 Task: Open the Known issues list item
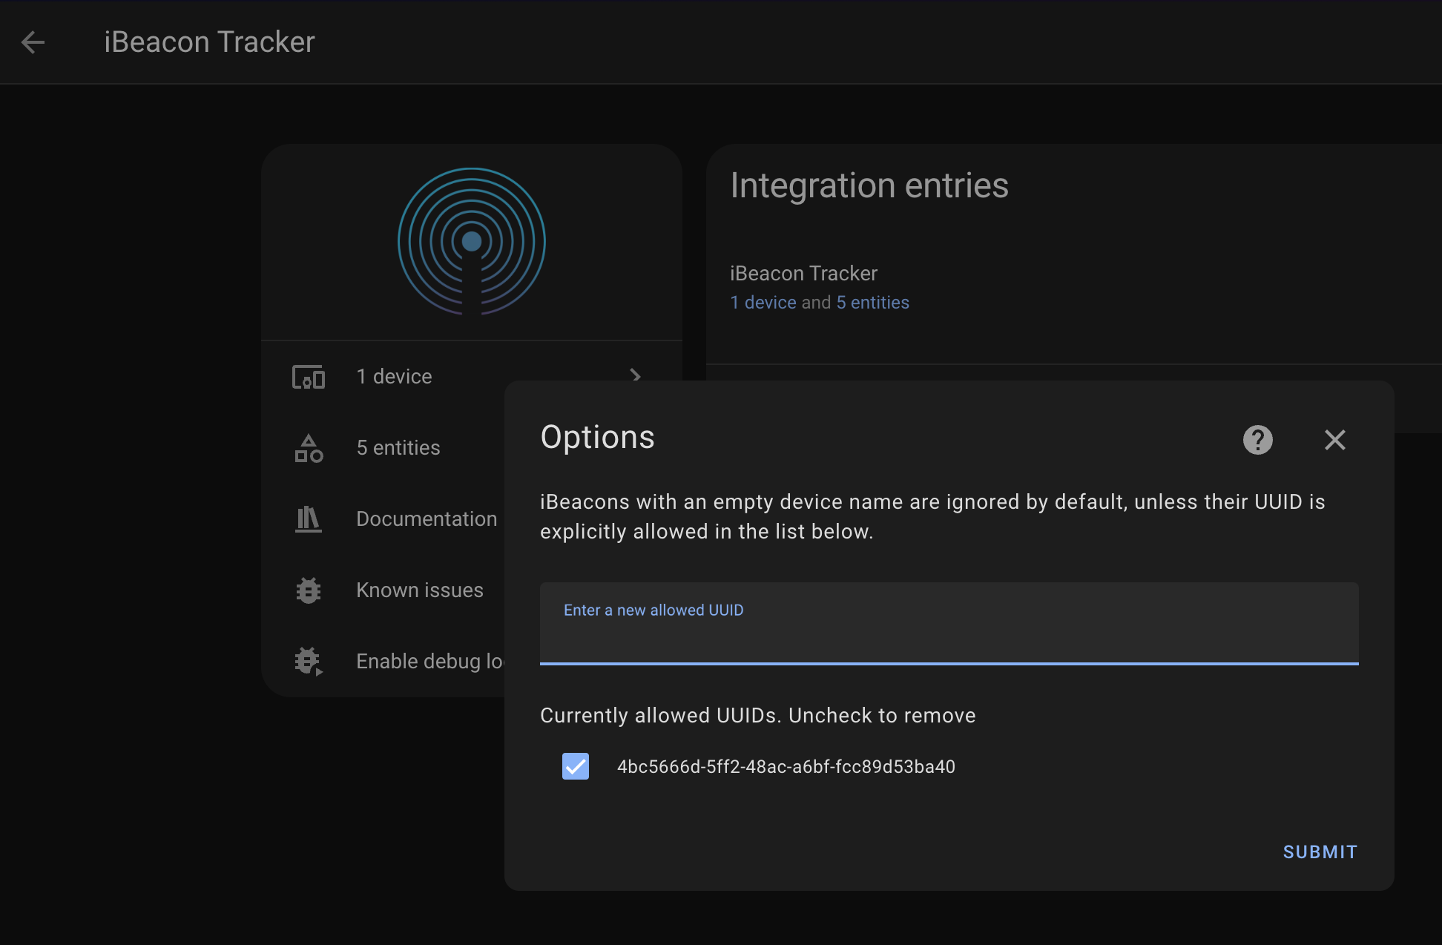coord(383,590)
